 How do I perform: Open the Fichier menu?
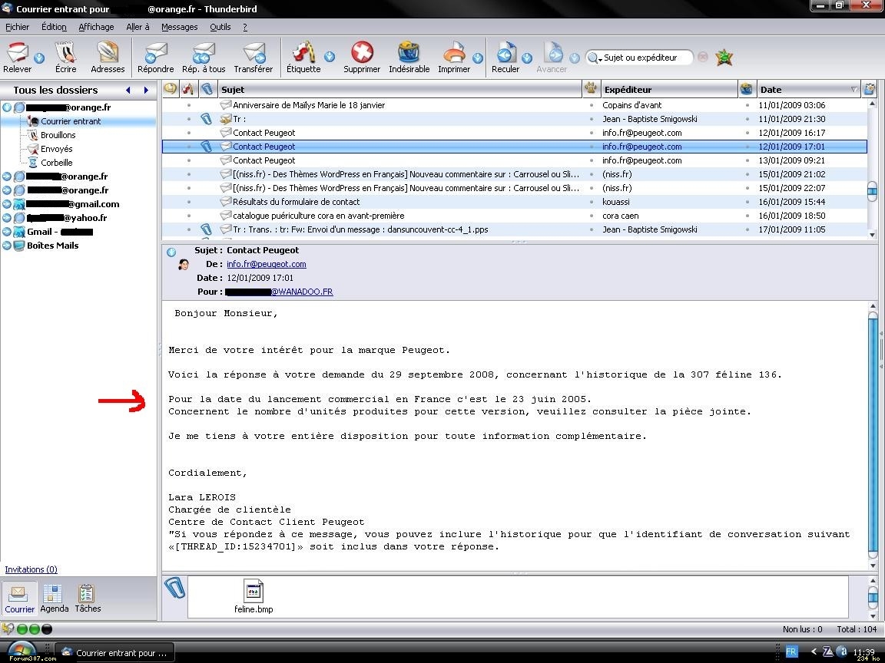pyautogui.click(x=17, y=27)
